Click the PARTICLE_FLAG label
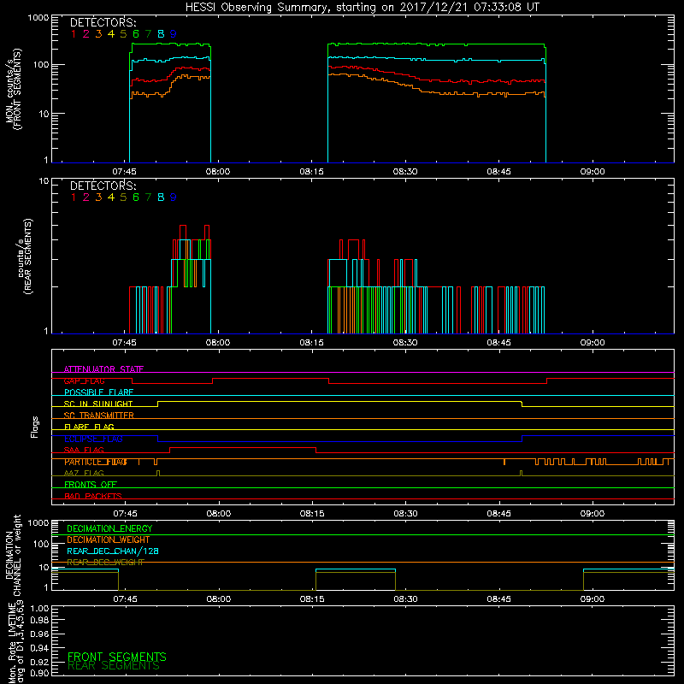 (96, 462)
